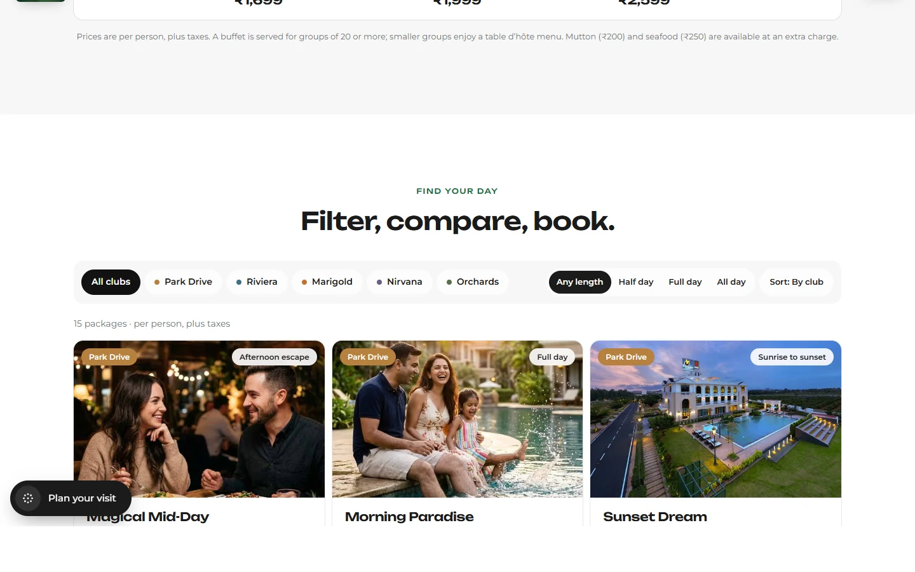Click the pricing note about buffet groups

point(457,37)
